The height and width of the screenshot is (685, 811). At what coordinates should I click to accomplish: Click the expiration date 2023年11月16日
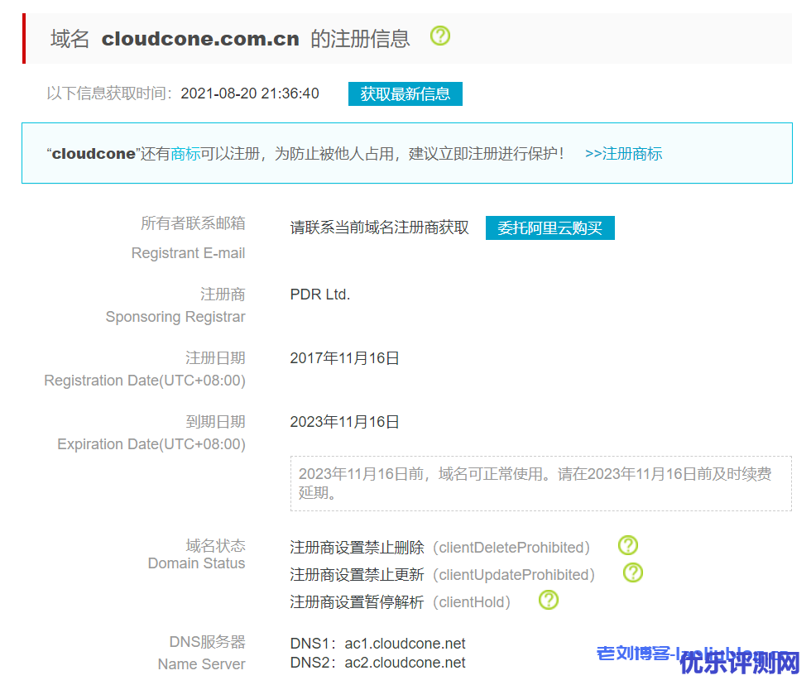click(344, 422)
